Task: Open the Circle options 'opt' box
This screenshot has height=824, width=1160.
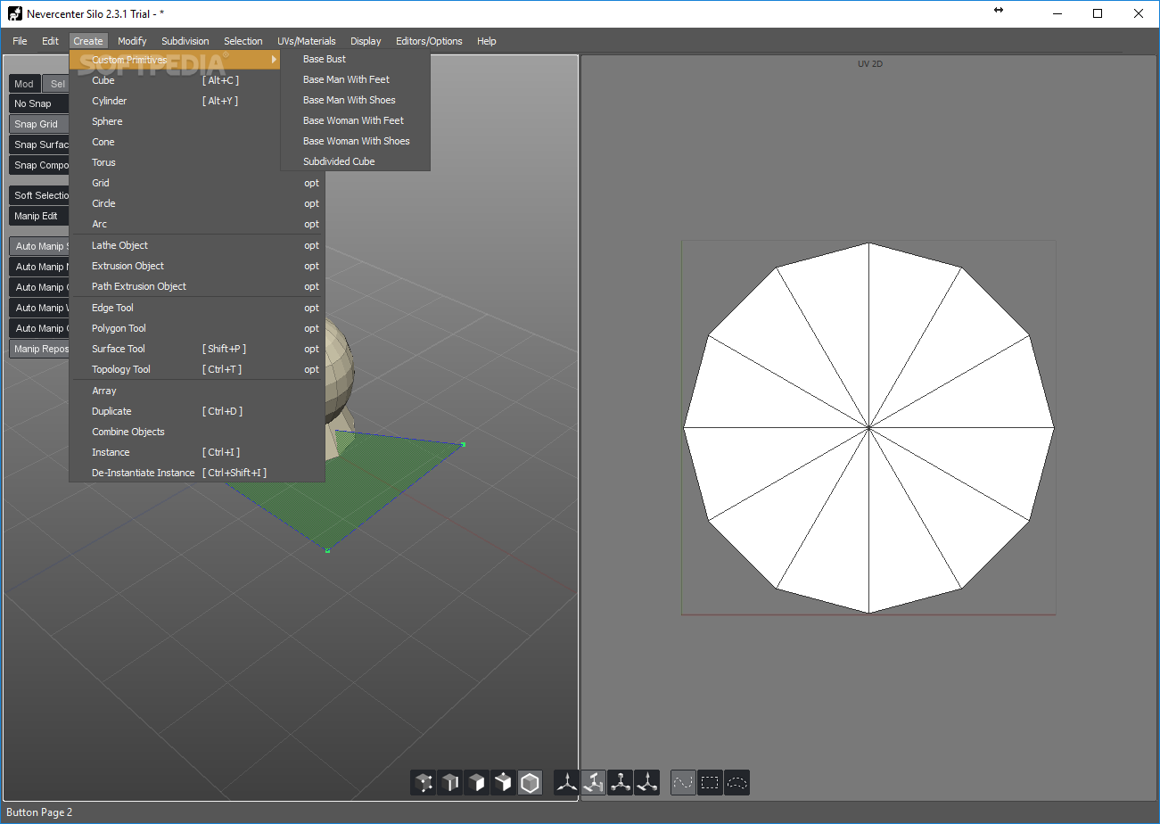Action: click(311, 203)
